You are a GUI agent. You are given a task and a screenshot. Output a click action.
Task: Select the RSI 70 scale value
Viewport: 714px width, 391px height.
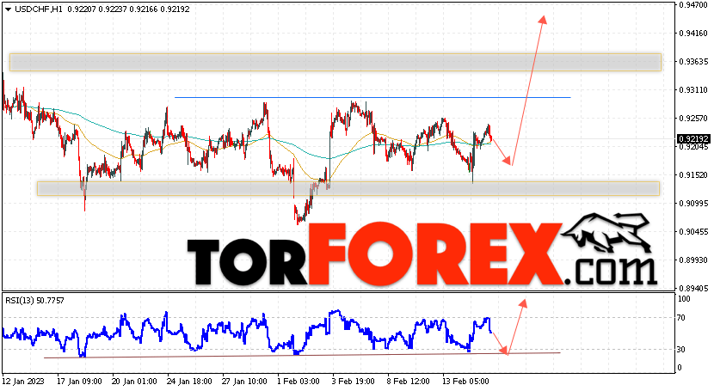[681, 318]
